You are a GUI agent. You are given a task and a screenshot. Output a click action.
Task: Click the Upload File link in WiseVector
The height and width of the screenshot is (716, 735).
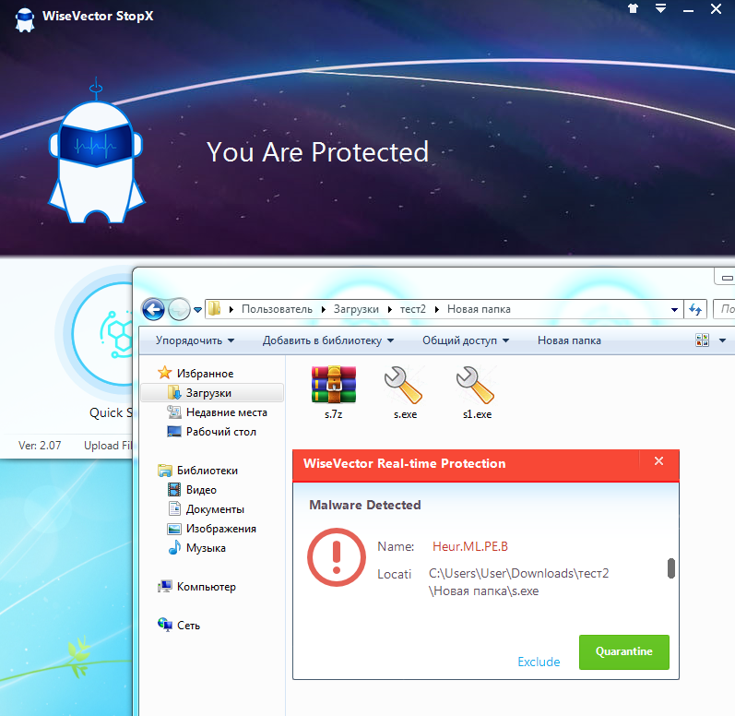tap(108, 446)
